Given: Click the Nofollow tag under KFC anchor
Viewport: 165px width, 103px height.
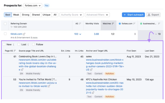Looking at the screenshot, I should tap(110, 96).
